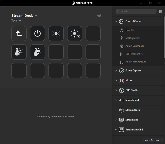Select the Set Temperature action label
The height and width of the screenshot is (144, 165).
click(x=134, y=54)
